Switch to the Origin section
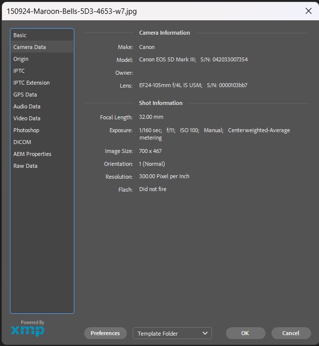Screen dimensions: 319x346 point(42,59)
